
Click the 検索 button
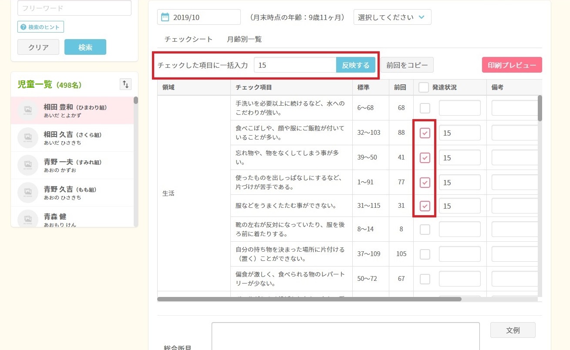85,47
